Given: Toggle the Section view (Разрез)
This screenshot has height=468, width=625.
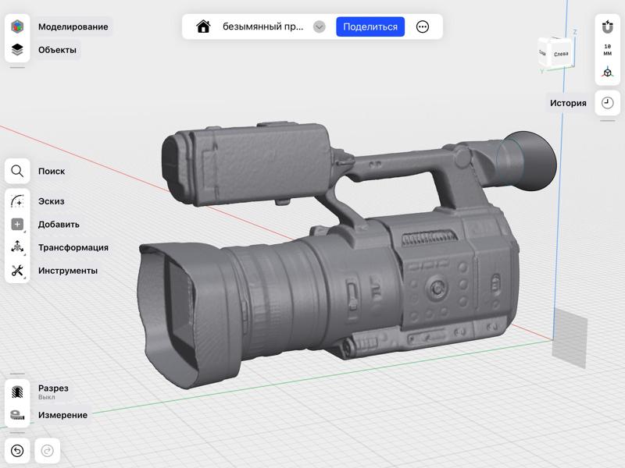Looking at the screenshot, I should 17,391.
